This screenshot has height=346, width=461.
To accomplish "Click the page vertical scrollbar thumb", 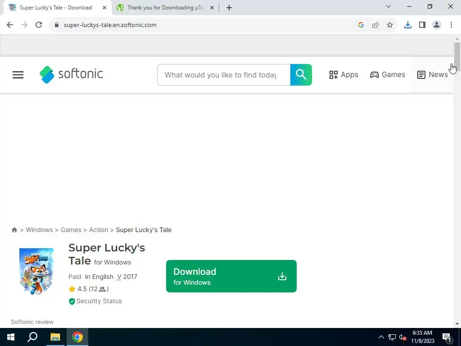I will click(457, 56).
